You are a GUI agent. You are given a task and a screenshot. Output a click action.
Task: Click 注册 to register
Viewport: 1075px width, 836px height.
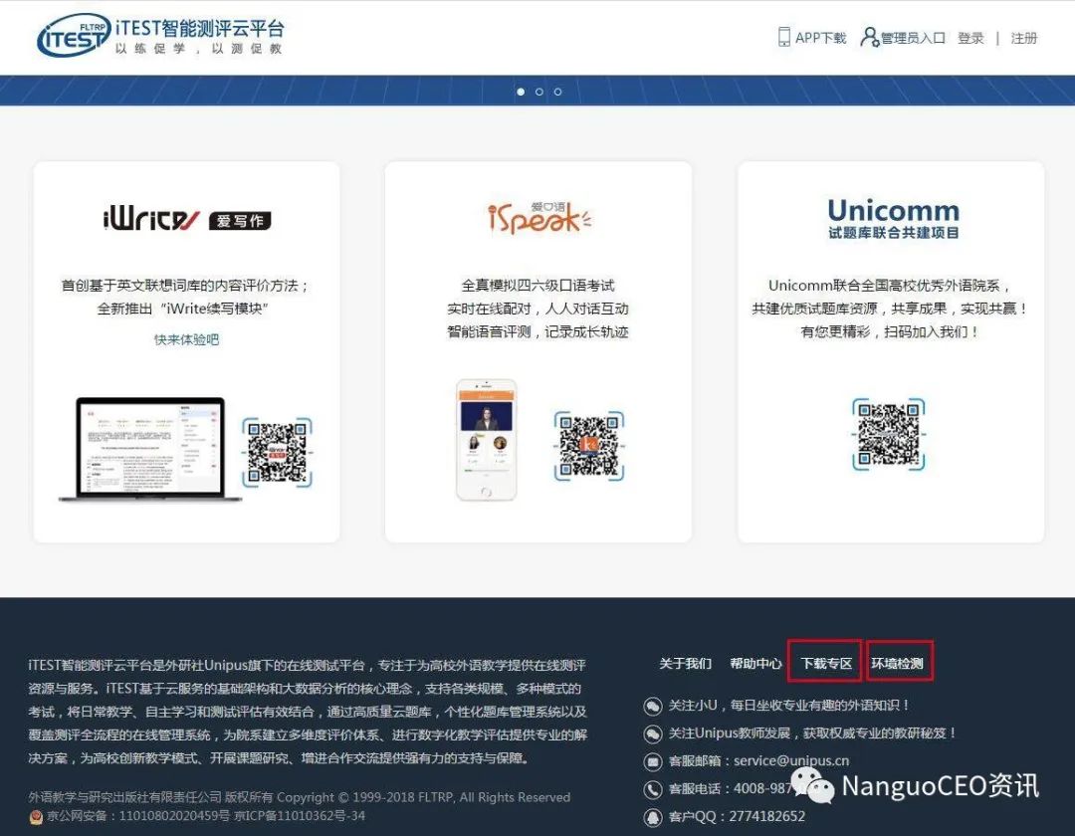(1024, 38)
